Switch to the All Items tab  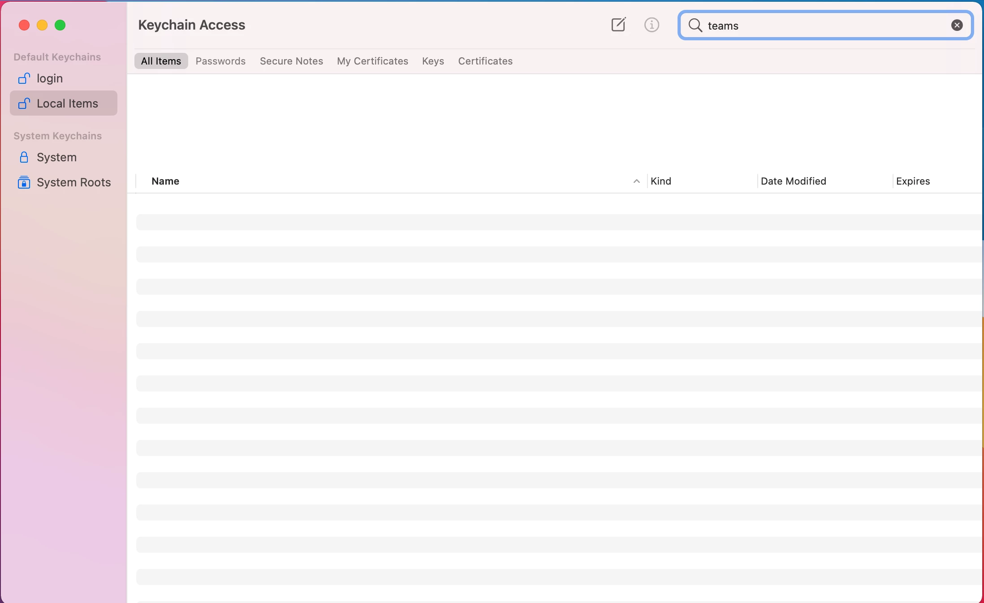pos(161,61)
